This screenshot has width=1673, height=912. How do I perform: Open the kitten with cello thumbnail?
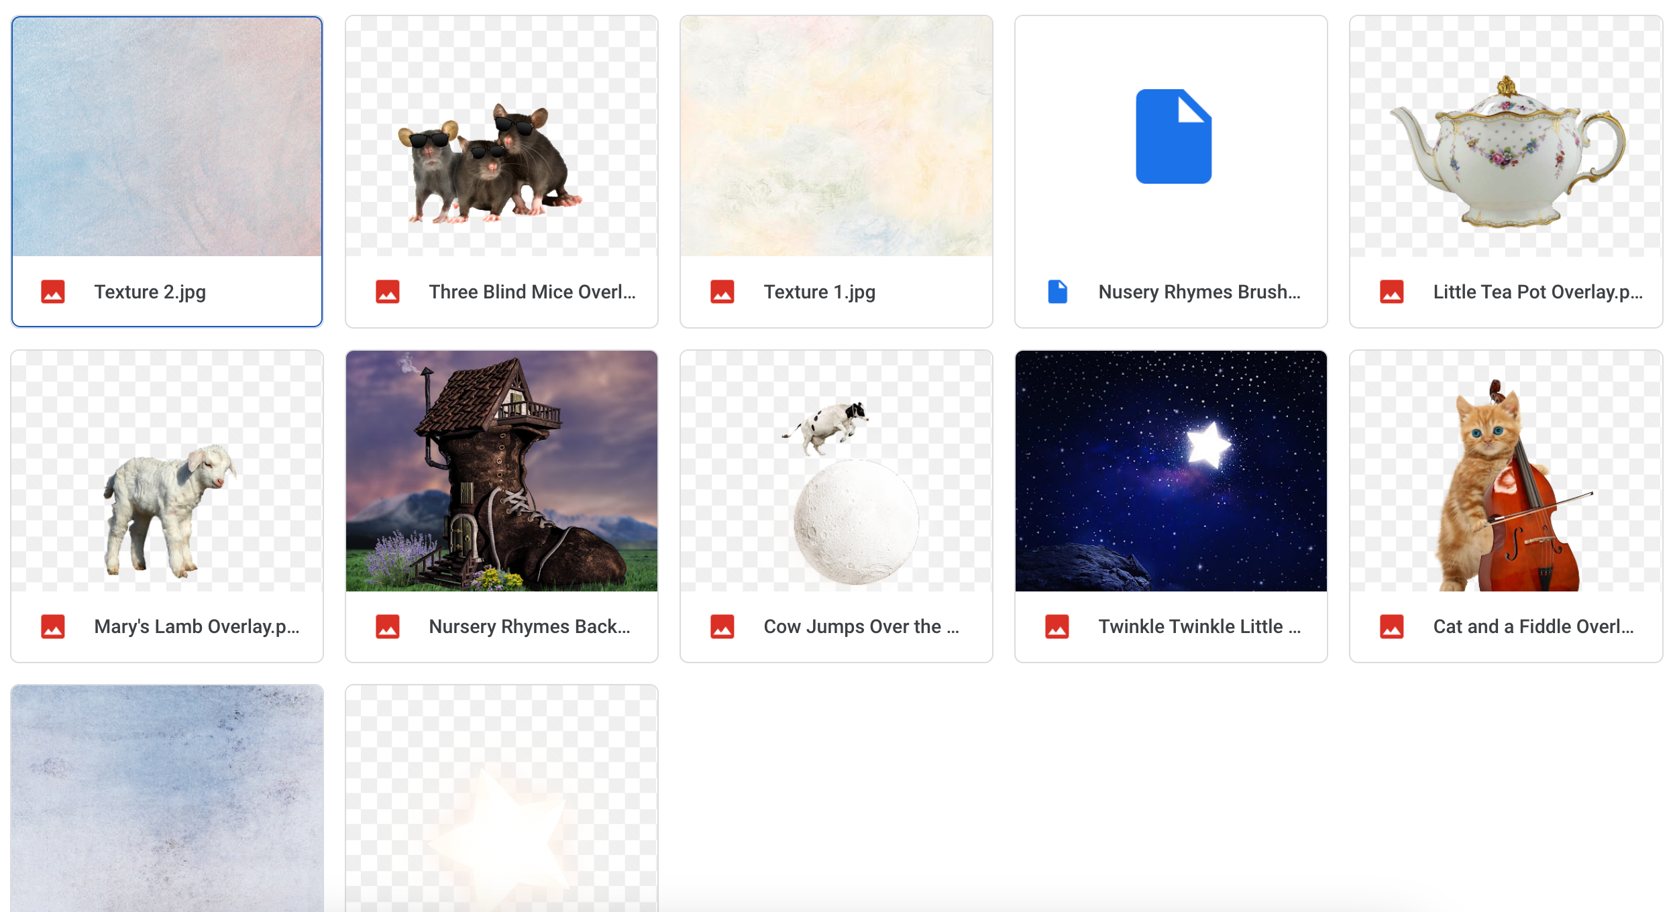(1506, 471)
